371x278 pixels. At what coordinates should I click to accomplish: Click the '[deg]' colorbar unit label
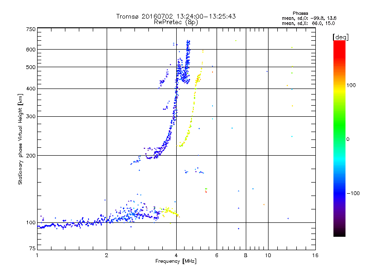[x=340, y=37]
